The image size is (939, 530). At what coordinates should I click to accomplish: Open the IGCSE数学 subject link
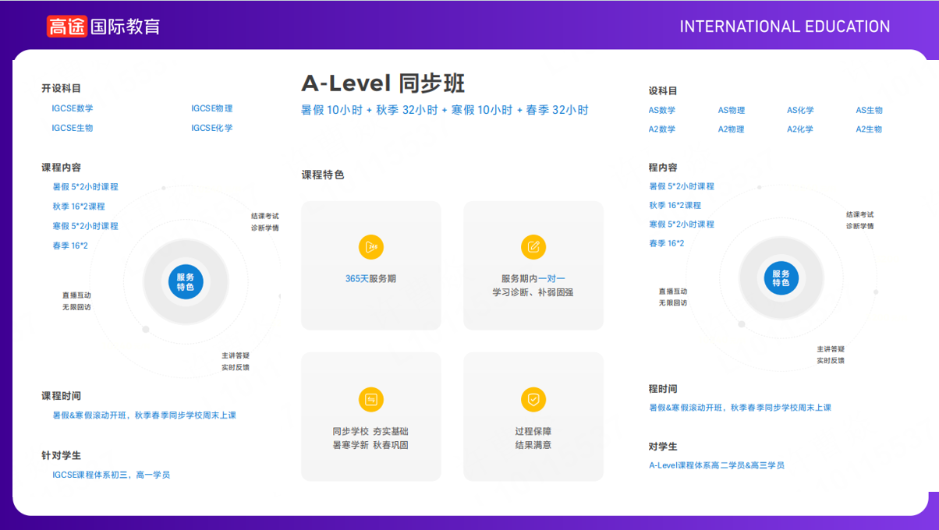tap(73, 108)
